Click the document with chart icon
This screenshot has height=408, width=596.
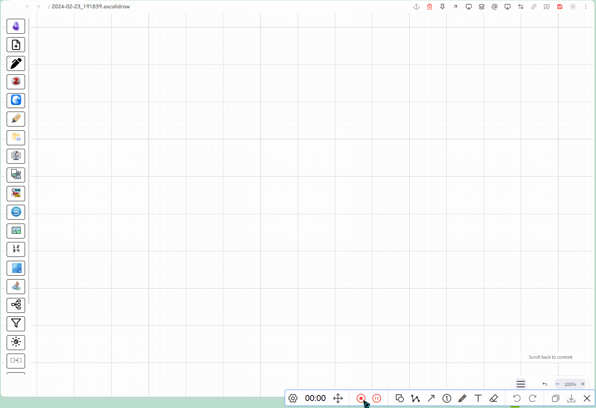click(x=16, y=175)
